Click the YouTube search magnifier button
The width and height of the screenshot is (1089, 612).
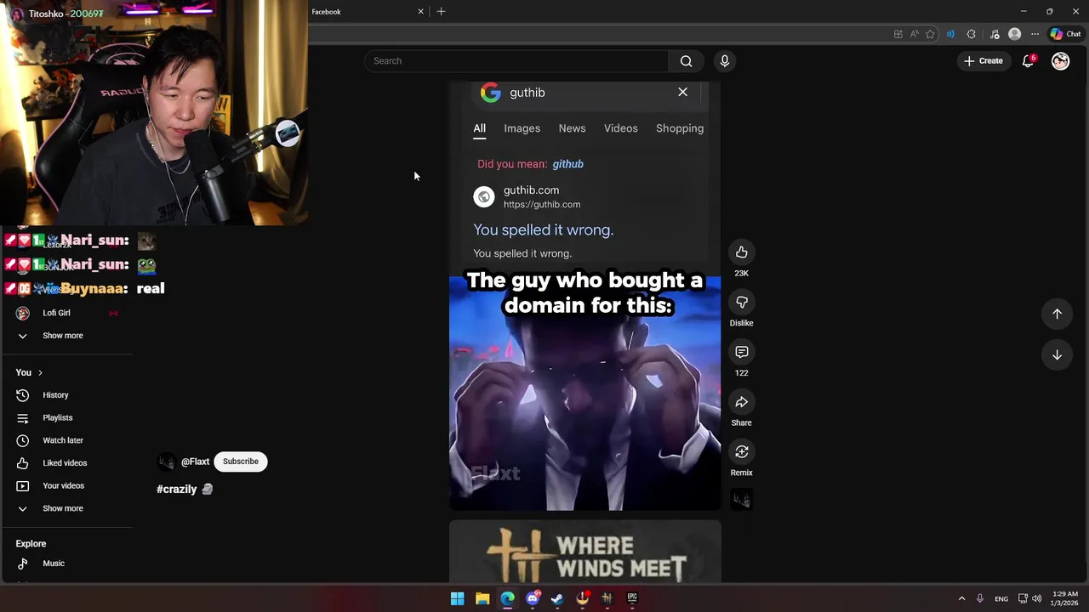coord(686,61)
